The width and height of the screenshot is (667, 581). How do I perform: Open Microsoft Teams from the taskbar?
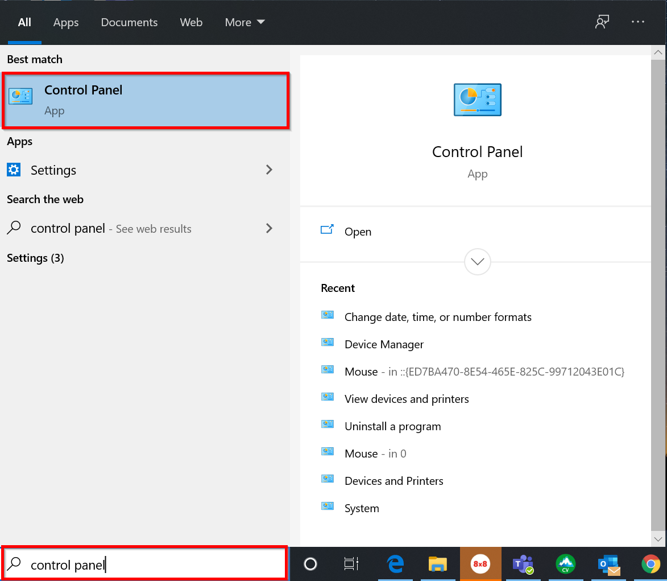(x=523, y=564)
